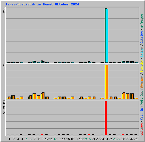Click the day '1' axis label
Image resolution: width=145 pixels, height=142 pixels.
9,139
